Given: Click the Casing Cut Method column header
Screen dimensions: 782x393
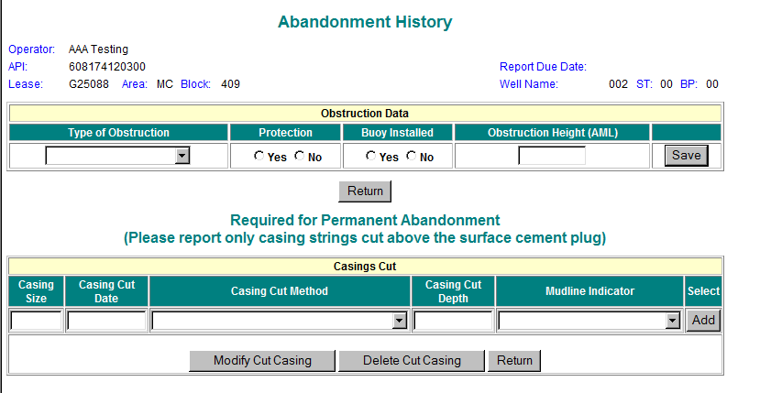Looking at the screenshot, I should point(280,291).
